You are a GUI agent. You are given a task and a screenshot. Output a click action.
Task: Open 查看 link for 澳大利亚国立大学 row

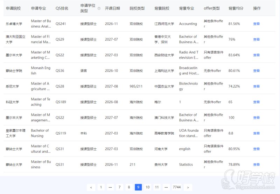tap(257, 39)
